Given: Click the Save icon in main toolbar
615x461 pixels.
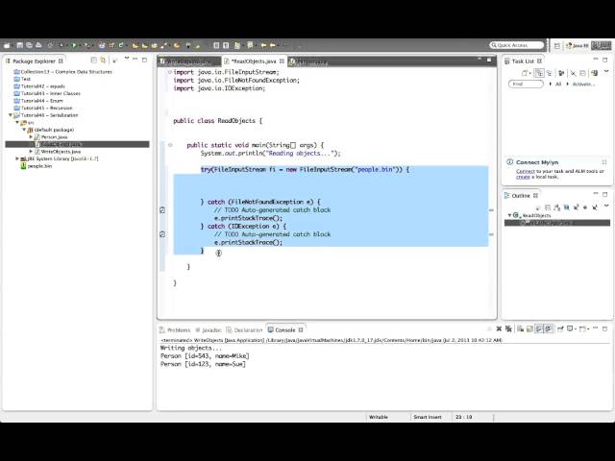Looking at the screenshot, I should (19, 45).
